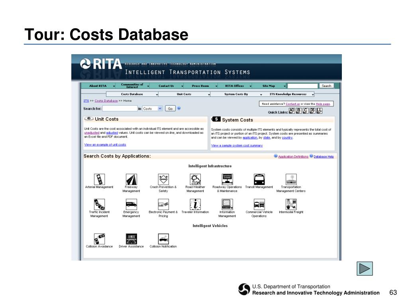Advance slide with play arrow button
The height and width of the screenshot is (306, 408).
coord(365,269)
